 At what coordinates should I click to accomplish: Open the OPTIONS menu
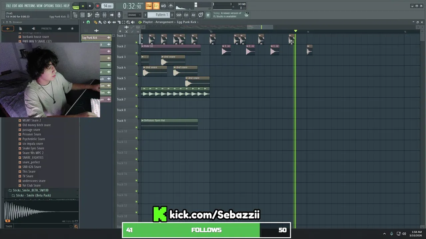pyautogui.click(x=49, y=6)
